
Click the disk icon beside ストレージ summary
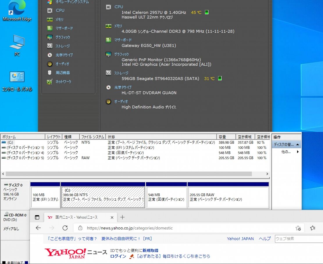coord(108,73)
